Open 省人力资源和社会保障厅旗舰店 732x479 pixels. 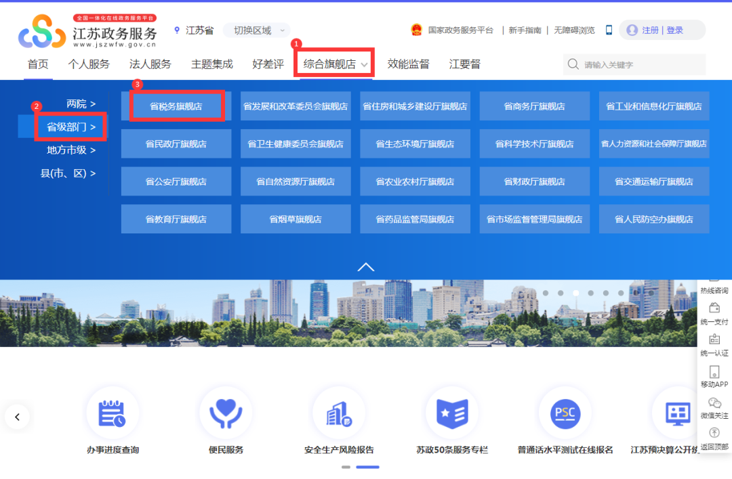(655, 144)
